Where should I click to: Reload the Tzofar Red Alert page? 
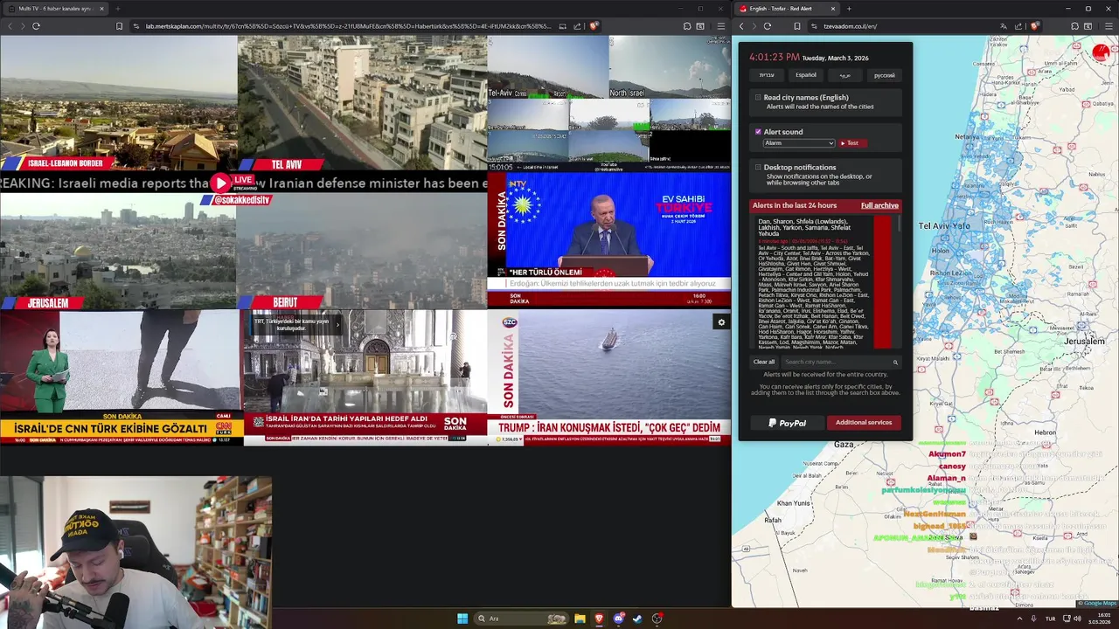[x=767, y=26]
